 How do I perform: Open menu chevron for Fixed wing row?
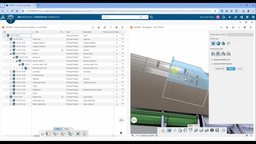click(117, 39)
